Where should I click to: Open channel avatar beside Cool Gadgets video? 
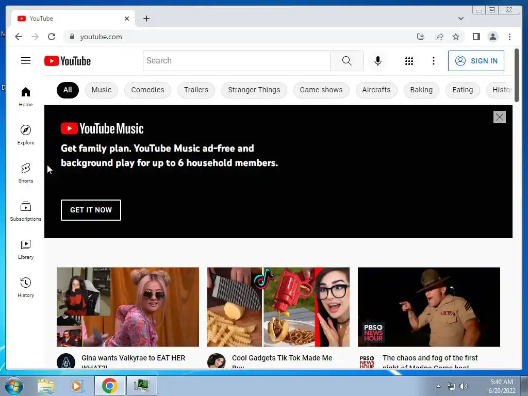[217, 361]
